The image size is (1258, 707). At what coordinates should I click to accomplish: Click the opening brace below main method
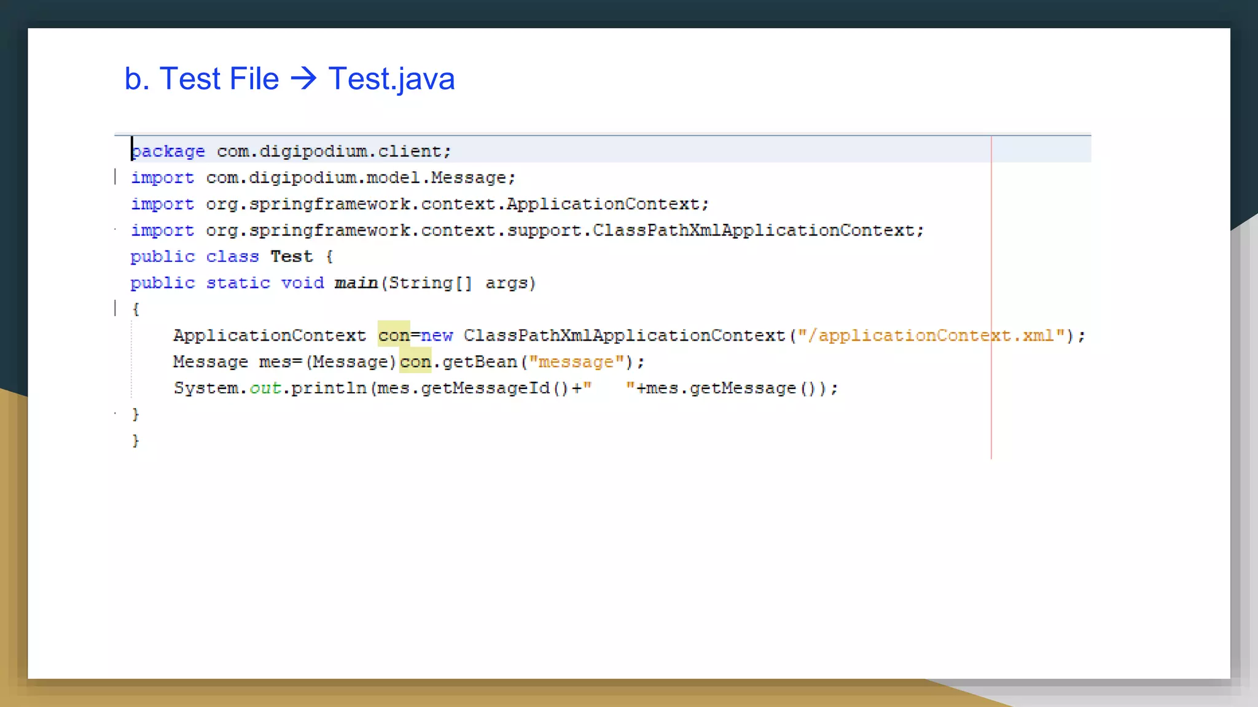coord(136,309)
